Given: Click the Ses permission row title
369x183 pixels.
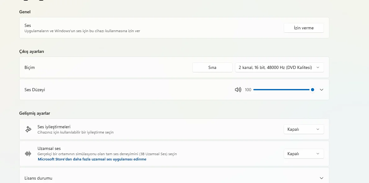Looking at the screenshot, I should pos(28,25).
